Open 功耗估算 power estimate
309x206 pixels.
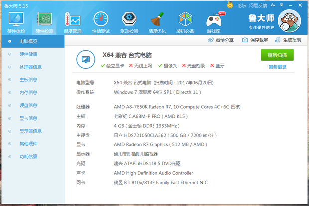tap(33, 157)
